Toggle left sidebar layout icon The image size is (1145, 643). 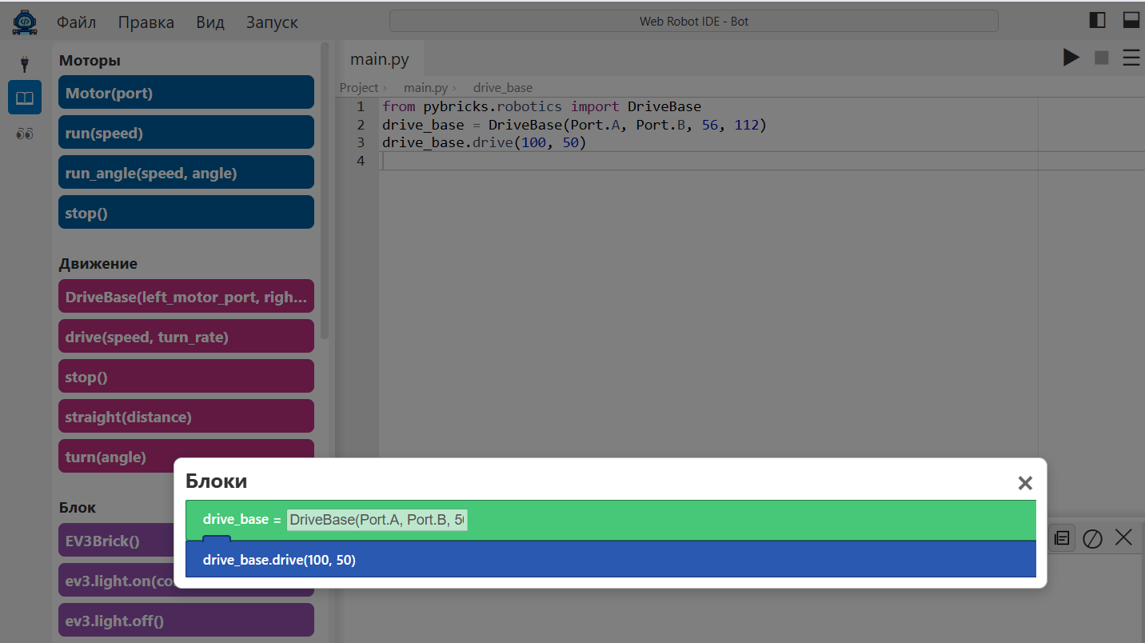(x=1098, y=21)
